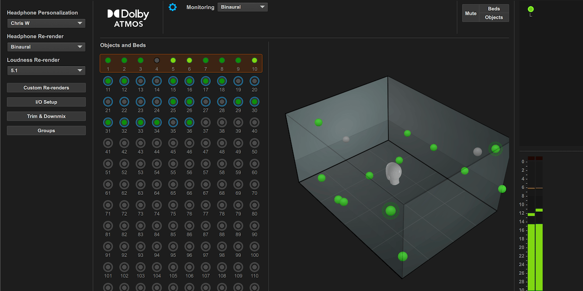Open the Loudness Re-render 5.1 dropdown
The height and width of the screenshot is (291, 583).
click(x=46, y=71)
